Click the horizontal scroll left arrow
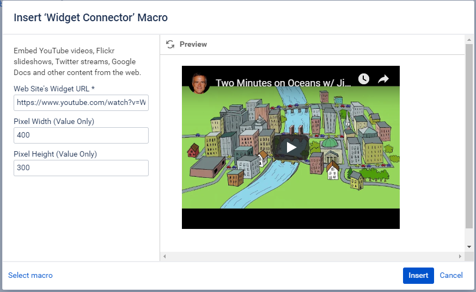The image size is (476, 292). coord(164,256)
